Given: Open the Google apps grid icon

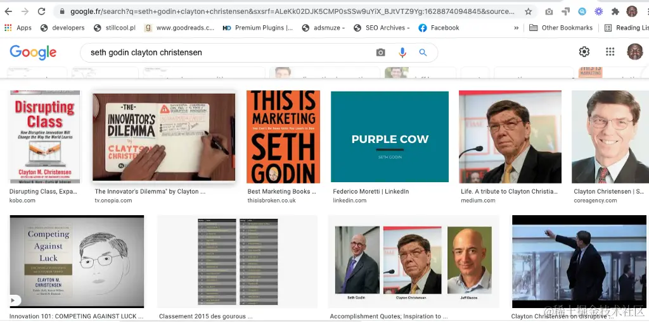Looking at the screenshot, I should click(x=610, y=52).
